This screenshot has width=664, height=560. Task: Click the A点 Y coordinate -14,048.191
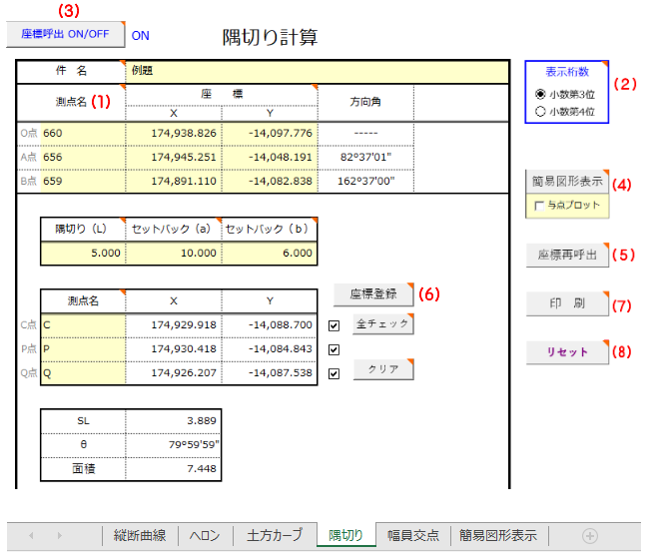(270, 157)
